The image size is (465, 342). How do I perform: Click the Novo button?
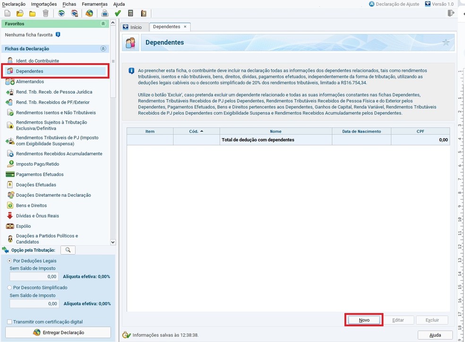pyautogui.click(x=364, y=320)
